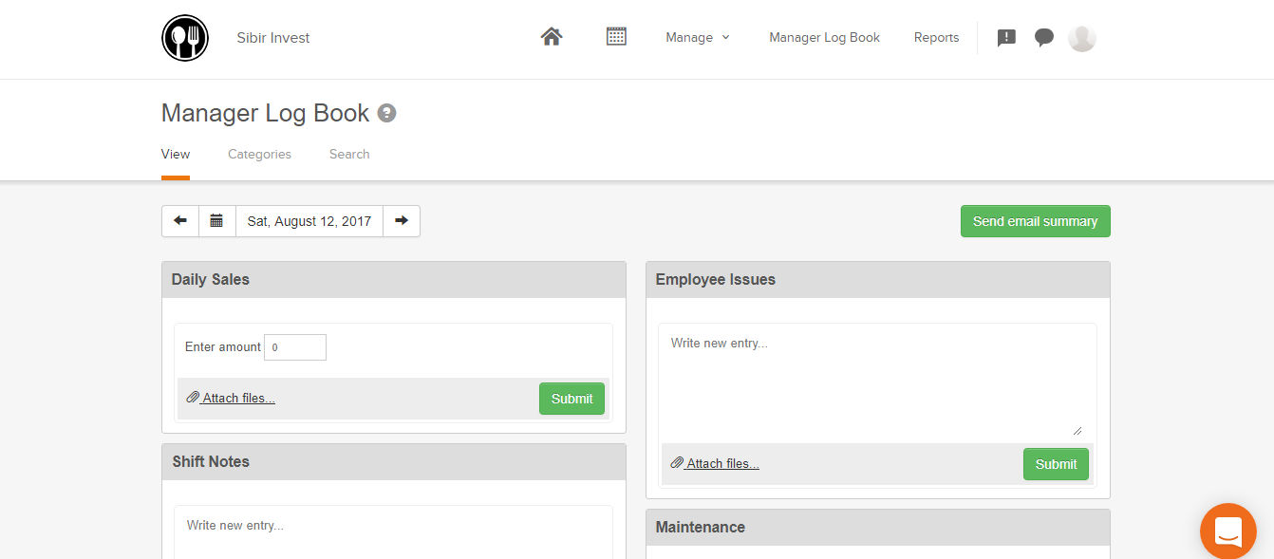Go to the home icon
Image resolution: width=1274 pixels, height=559 pixels.
[552, 37]
